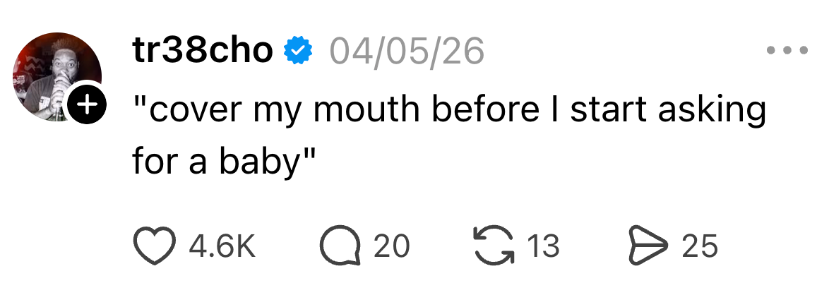This screenshot has width=829, height=295.
Task: Click the "for a baby" text line
Action: pyautogui.click(x=221, y=162)
